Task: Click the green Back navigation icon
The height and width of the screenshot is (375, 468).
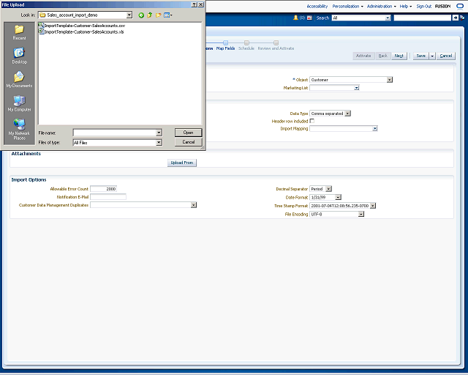Action: pos(141,15)
